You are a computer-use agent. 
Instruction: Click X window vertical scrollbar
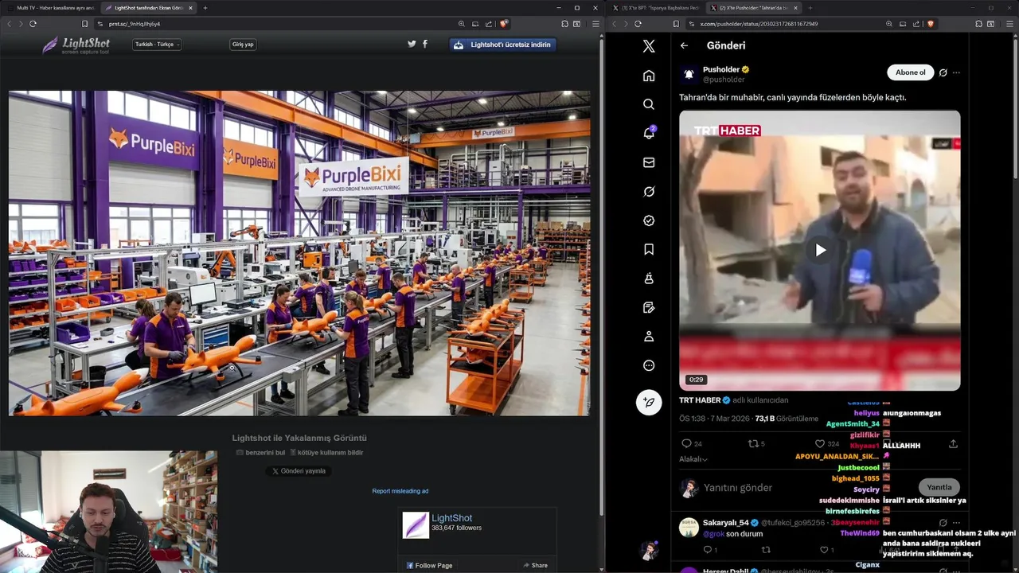(1015, 103)
